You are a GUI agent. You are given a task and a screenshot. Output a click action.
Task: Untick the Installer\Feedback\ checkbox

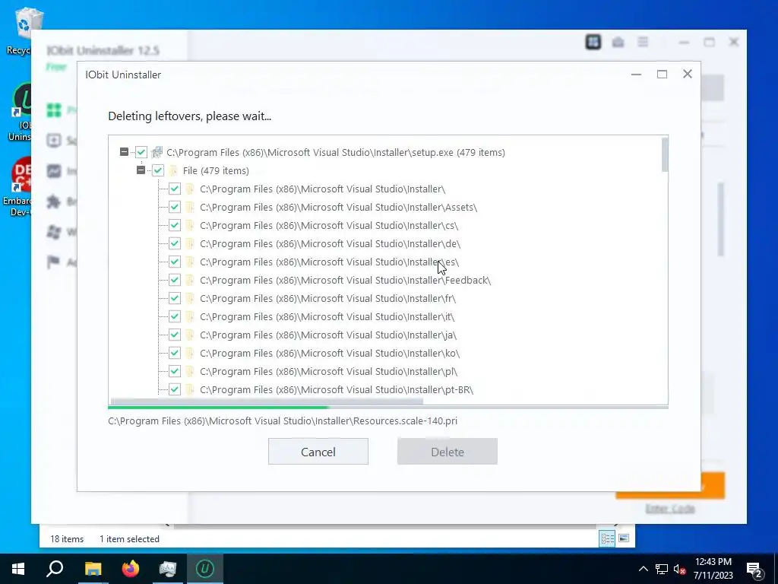[x=175, y=280]
